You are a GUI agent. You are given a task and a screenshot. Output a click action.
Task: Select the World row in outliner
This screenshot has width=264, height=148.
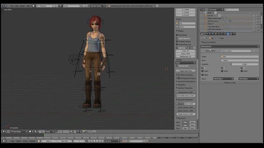[x=210, y=13]
